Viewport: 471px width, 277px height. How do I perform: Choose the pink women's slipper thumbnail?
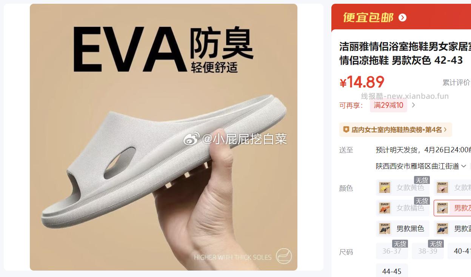click(442, 187)
